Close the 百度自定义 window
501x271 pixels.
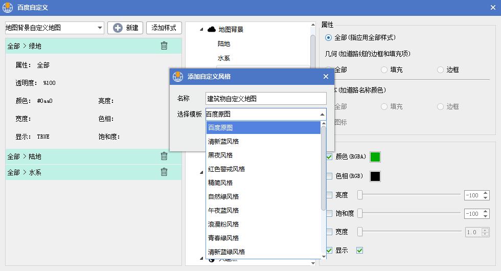tap(493, 7)
